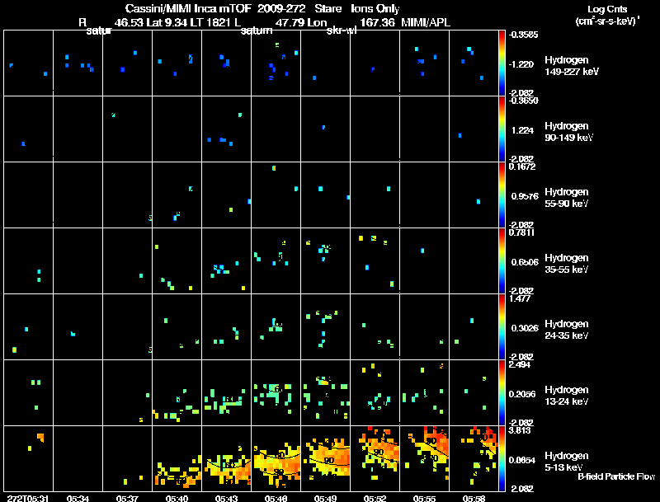
Task: Click the '05:40' time axis label
Action: click(x=177, y=498)
